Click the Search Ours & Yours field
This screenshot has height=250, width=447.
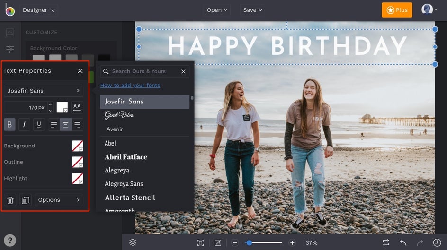(142, 71)
